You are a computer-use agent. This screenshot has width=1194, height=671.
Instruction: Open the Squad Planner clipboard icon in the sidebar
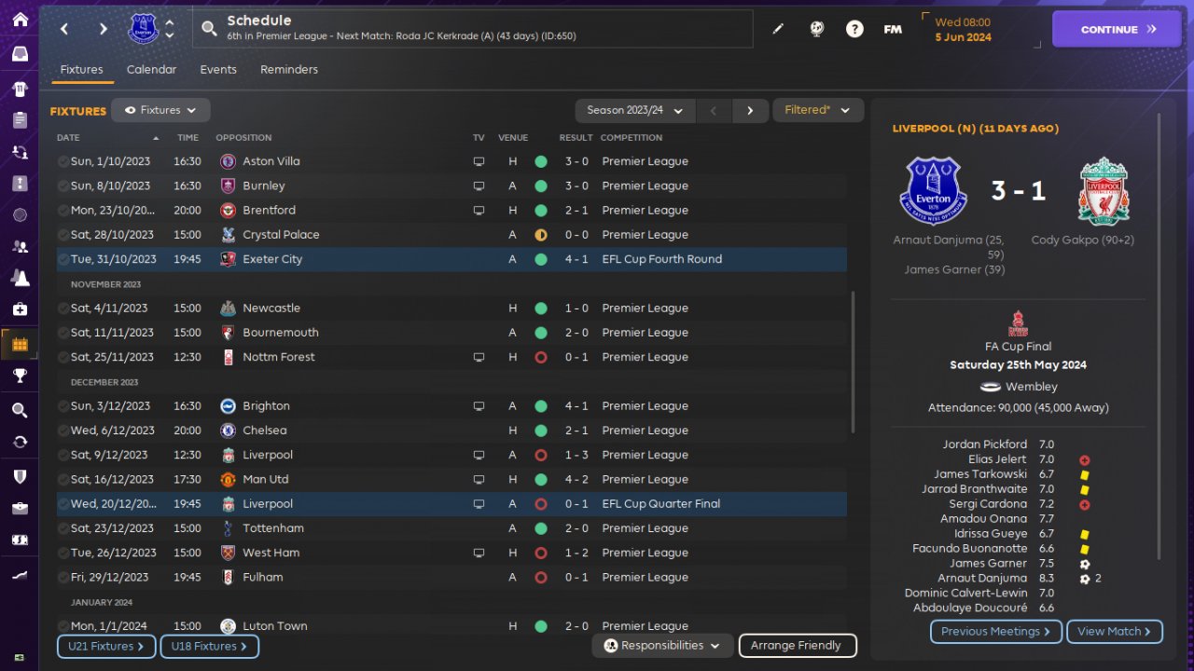tap(20, 120)
